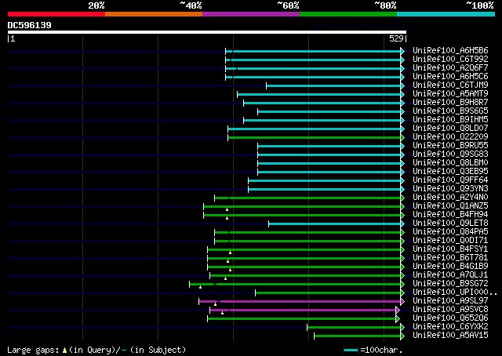Viewport: 502px width, 356px height.
Task: Click the red 20% identity legend segment
Action: point(56,14)
